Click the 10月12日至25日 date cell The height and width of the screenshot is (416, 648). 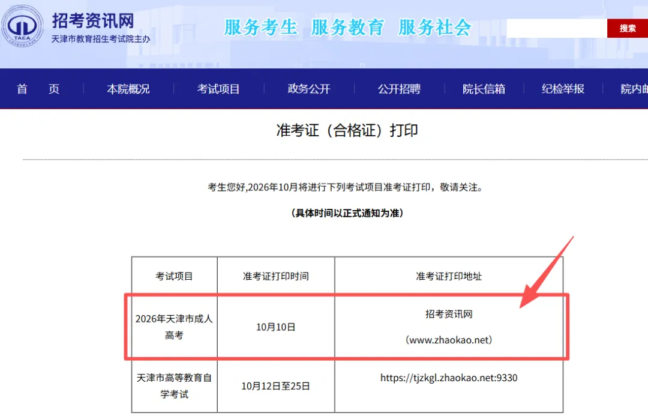click(x=275, y=386)
